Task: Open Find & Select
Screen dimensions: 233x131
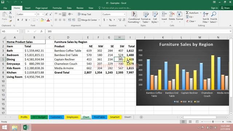Action: (x=214, y=17)
